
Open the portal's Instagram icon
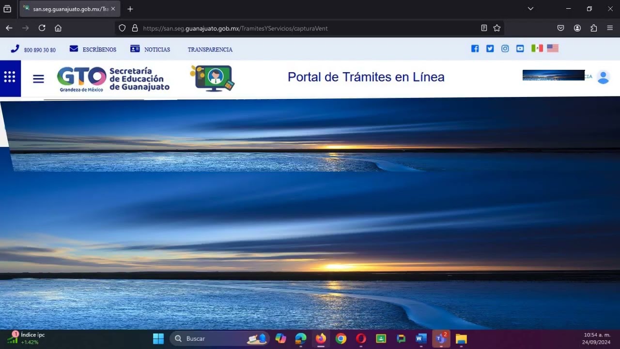[x=505, y=48]
